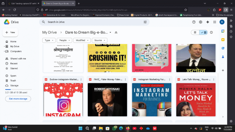Open more actions for Instagram Marketing For file
This screenshot has width=235, height=132.
pos(170,79)
